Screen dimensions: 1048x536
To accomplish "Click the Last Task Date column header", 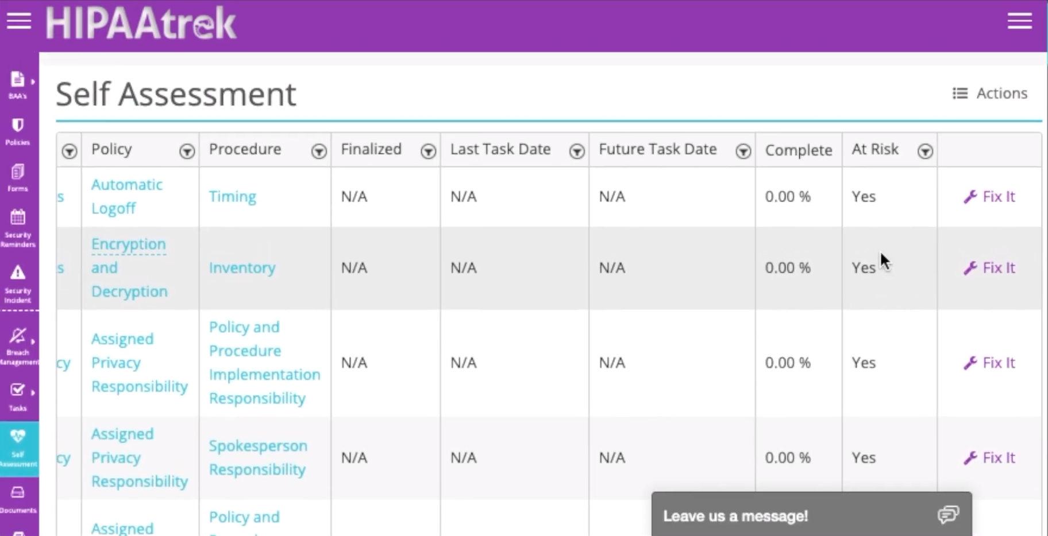I will 500,149.
